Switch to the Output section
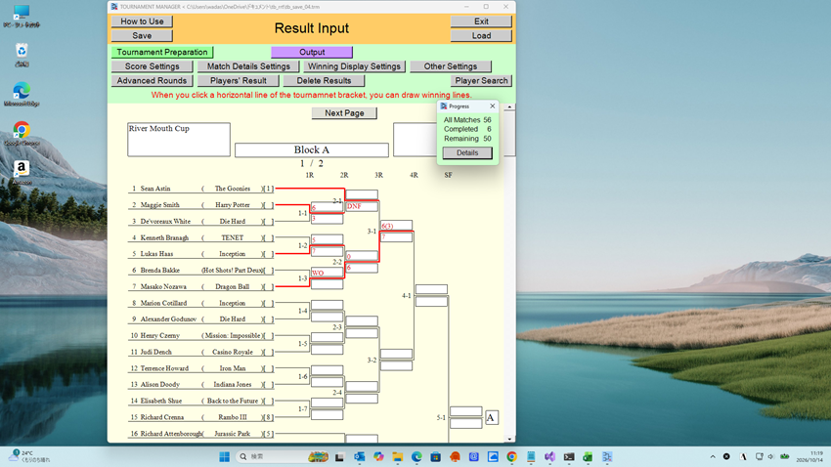The width and height of the screenshot is (831, 467). (x=312, y=52)
